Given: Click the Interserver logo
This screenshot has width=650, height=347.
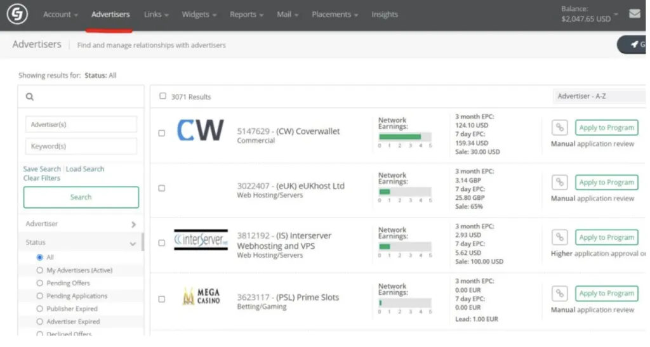Looking at the screenshot, I should (x=201, y=239).
